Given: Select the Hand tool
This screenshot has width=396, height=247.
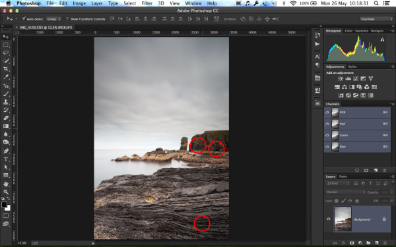Looking at the screenshot, I should (6, 184).
